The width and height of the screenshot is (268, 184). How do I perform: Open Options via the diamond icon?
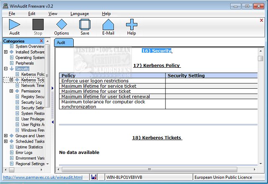62,25
